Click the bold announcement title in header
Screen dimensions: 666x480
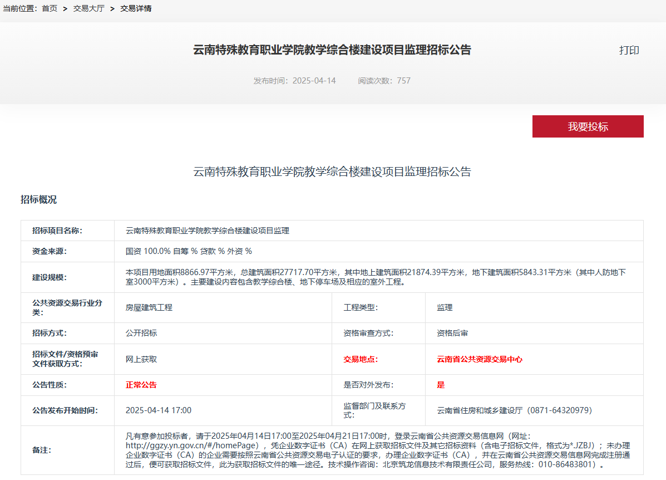(332, 50)
